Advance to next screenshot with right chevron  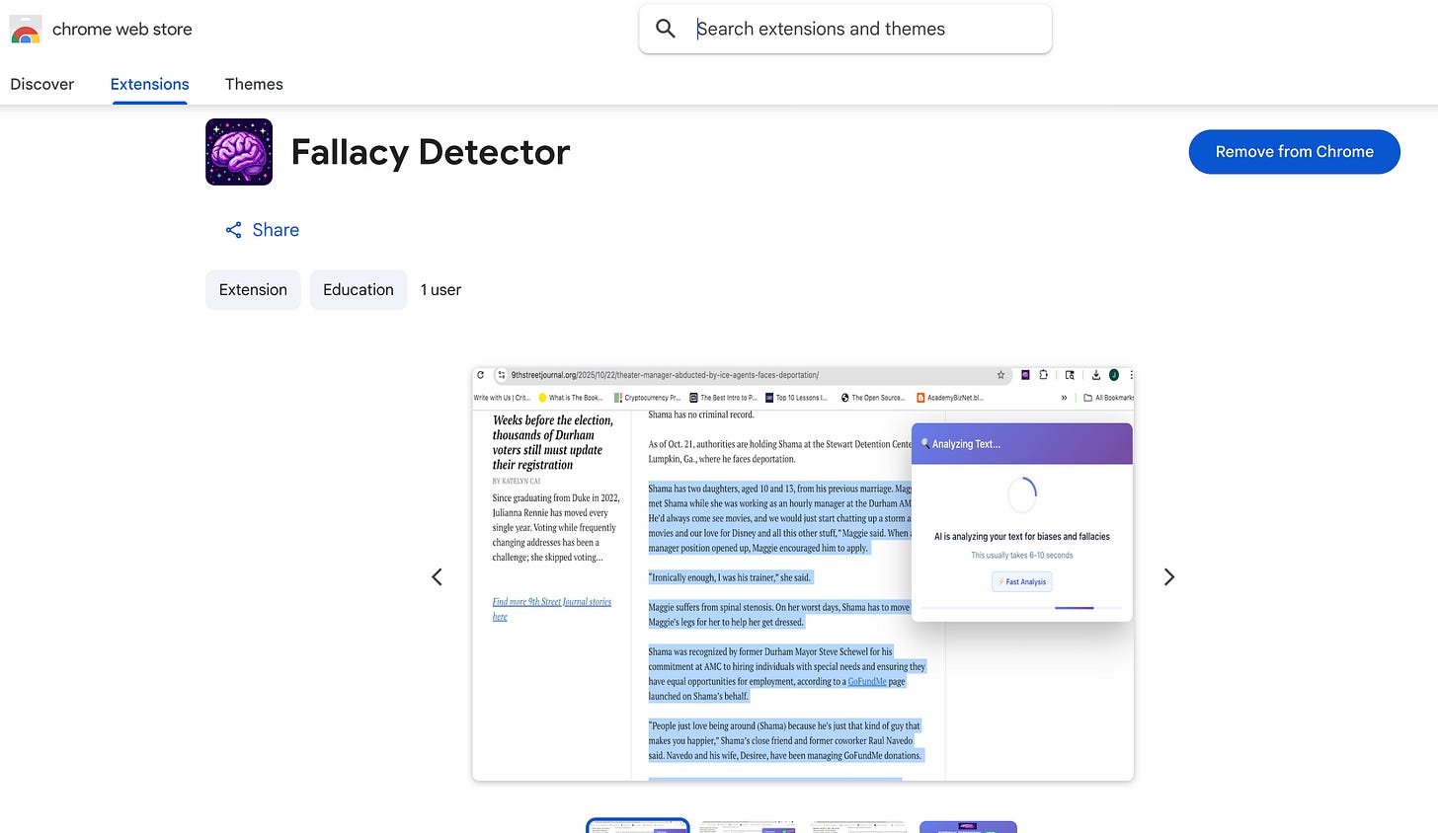click(1169, 577)
